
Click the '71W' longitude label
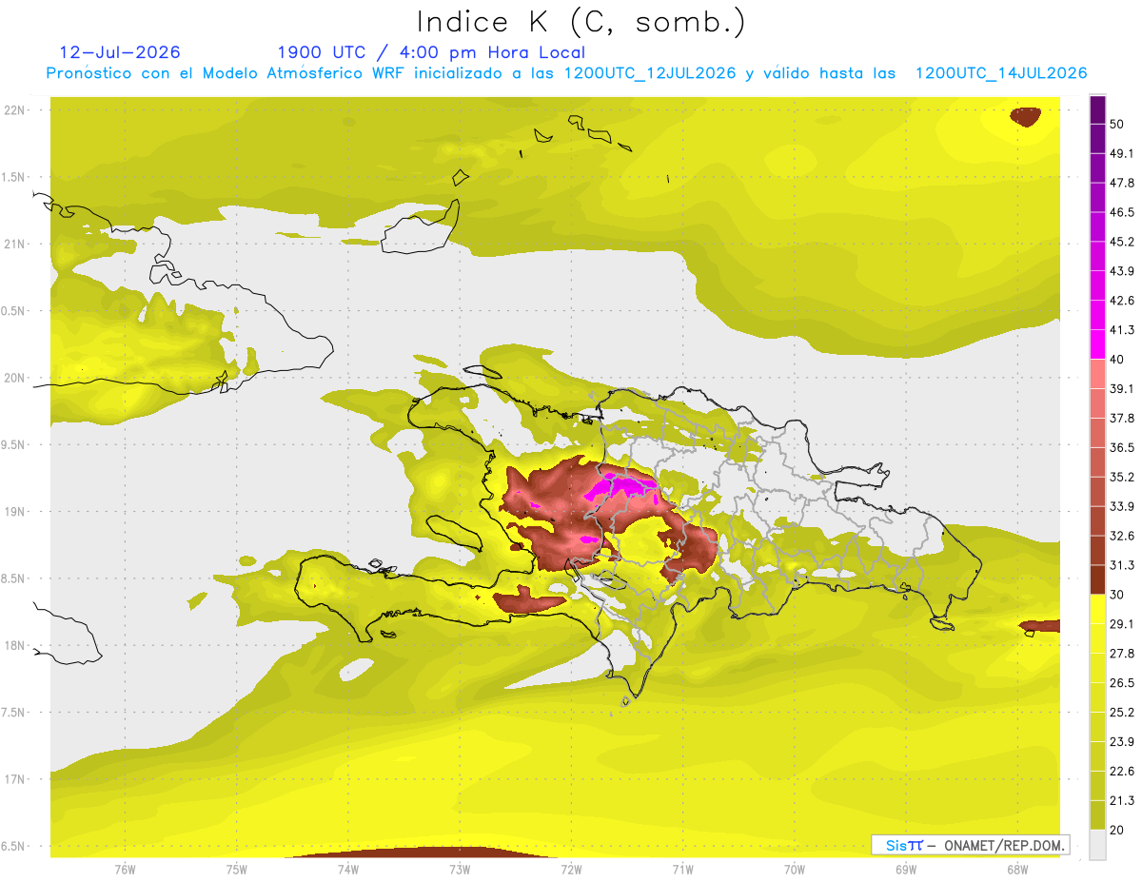pos(682,869)
